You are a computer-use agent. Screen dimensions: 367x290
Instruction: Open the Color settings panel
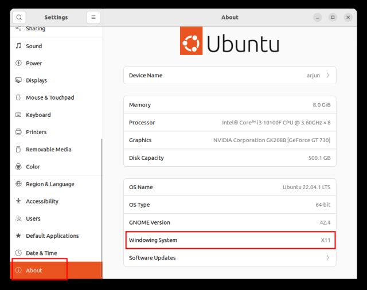coord(56,167)
